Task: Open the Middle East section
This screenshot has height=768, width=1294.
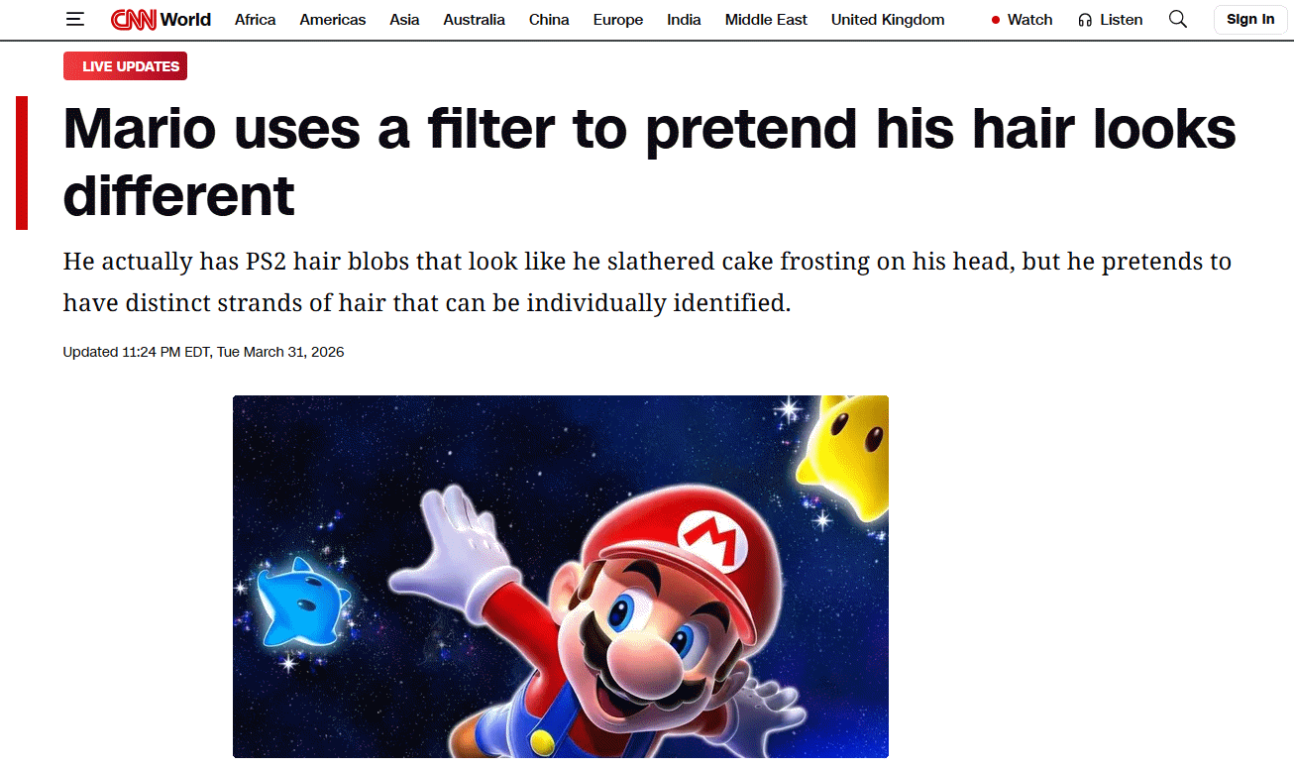Action: pos(767,20)
